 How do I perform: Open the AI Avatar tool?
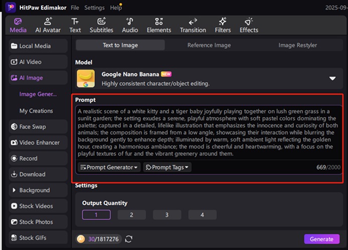click(x=48, y=25)
